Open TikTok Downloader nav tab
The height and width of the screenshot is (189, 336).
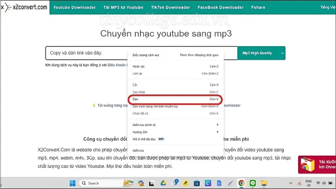pyautogui.click(x=171, y=7)
